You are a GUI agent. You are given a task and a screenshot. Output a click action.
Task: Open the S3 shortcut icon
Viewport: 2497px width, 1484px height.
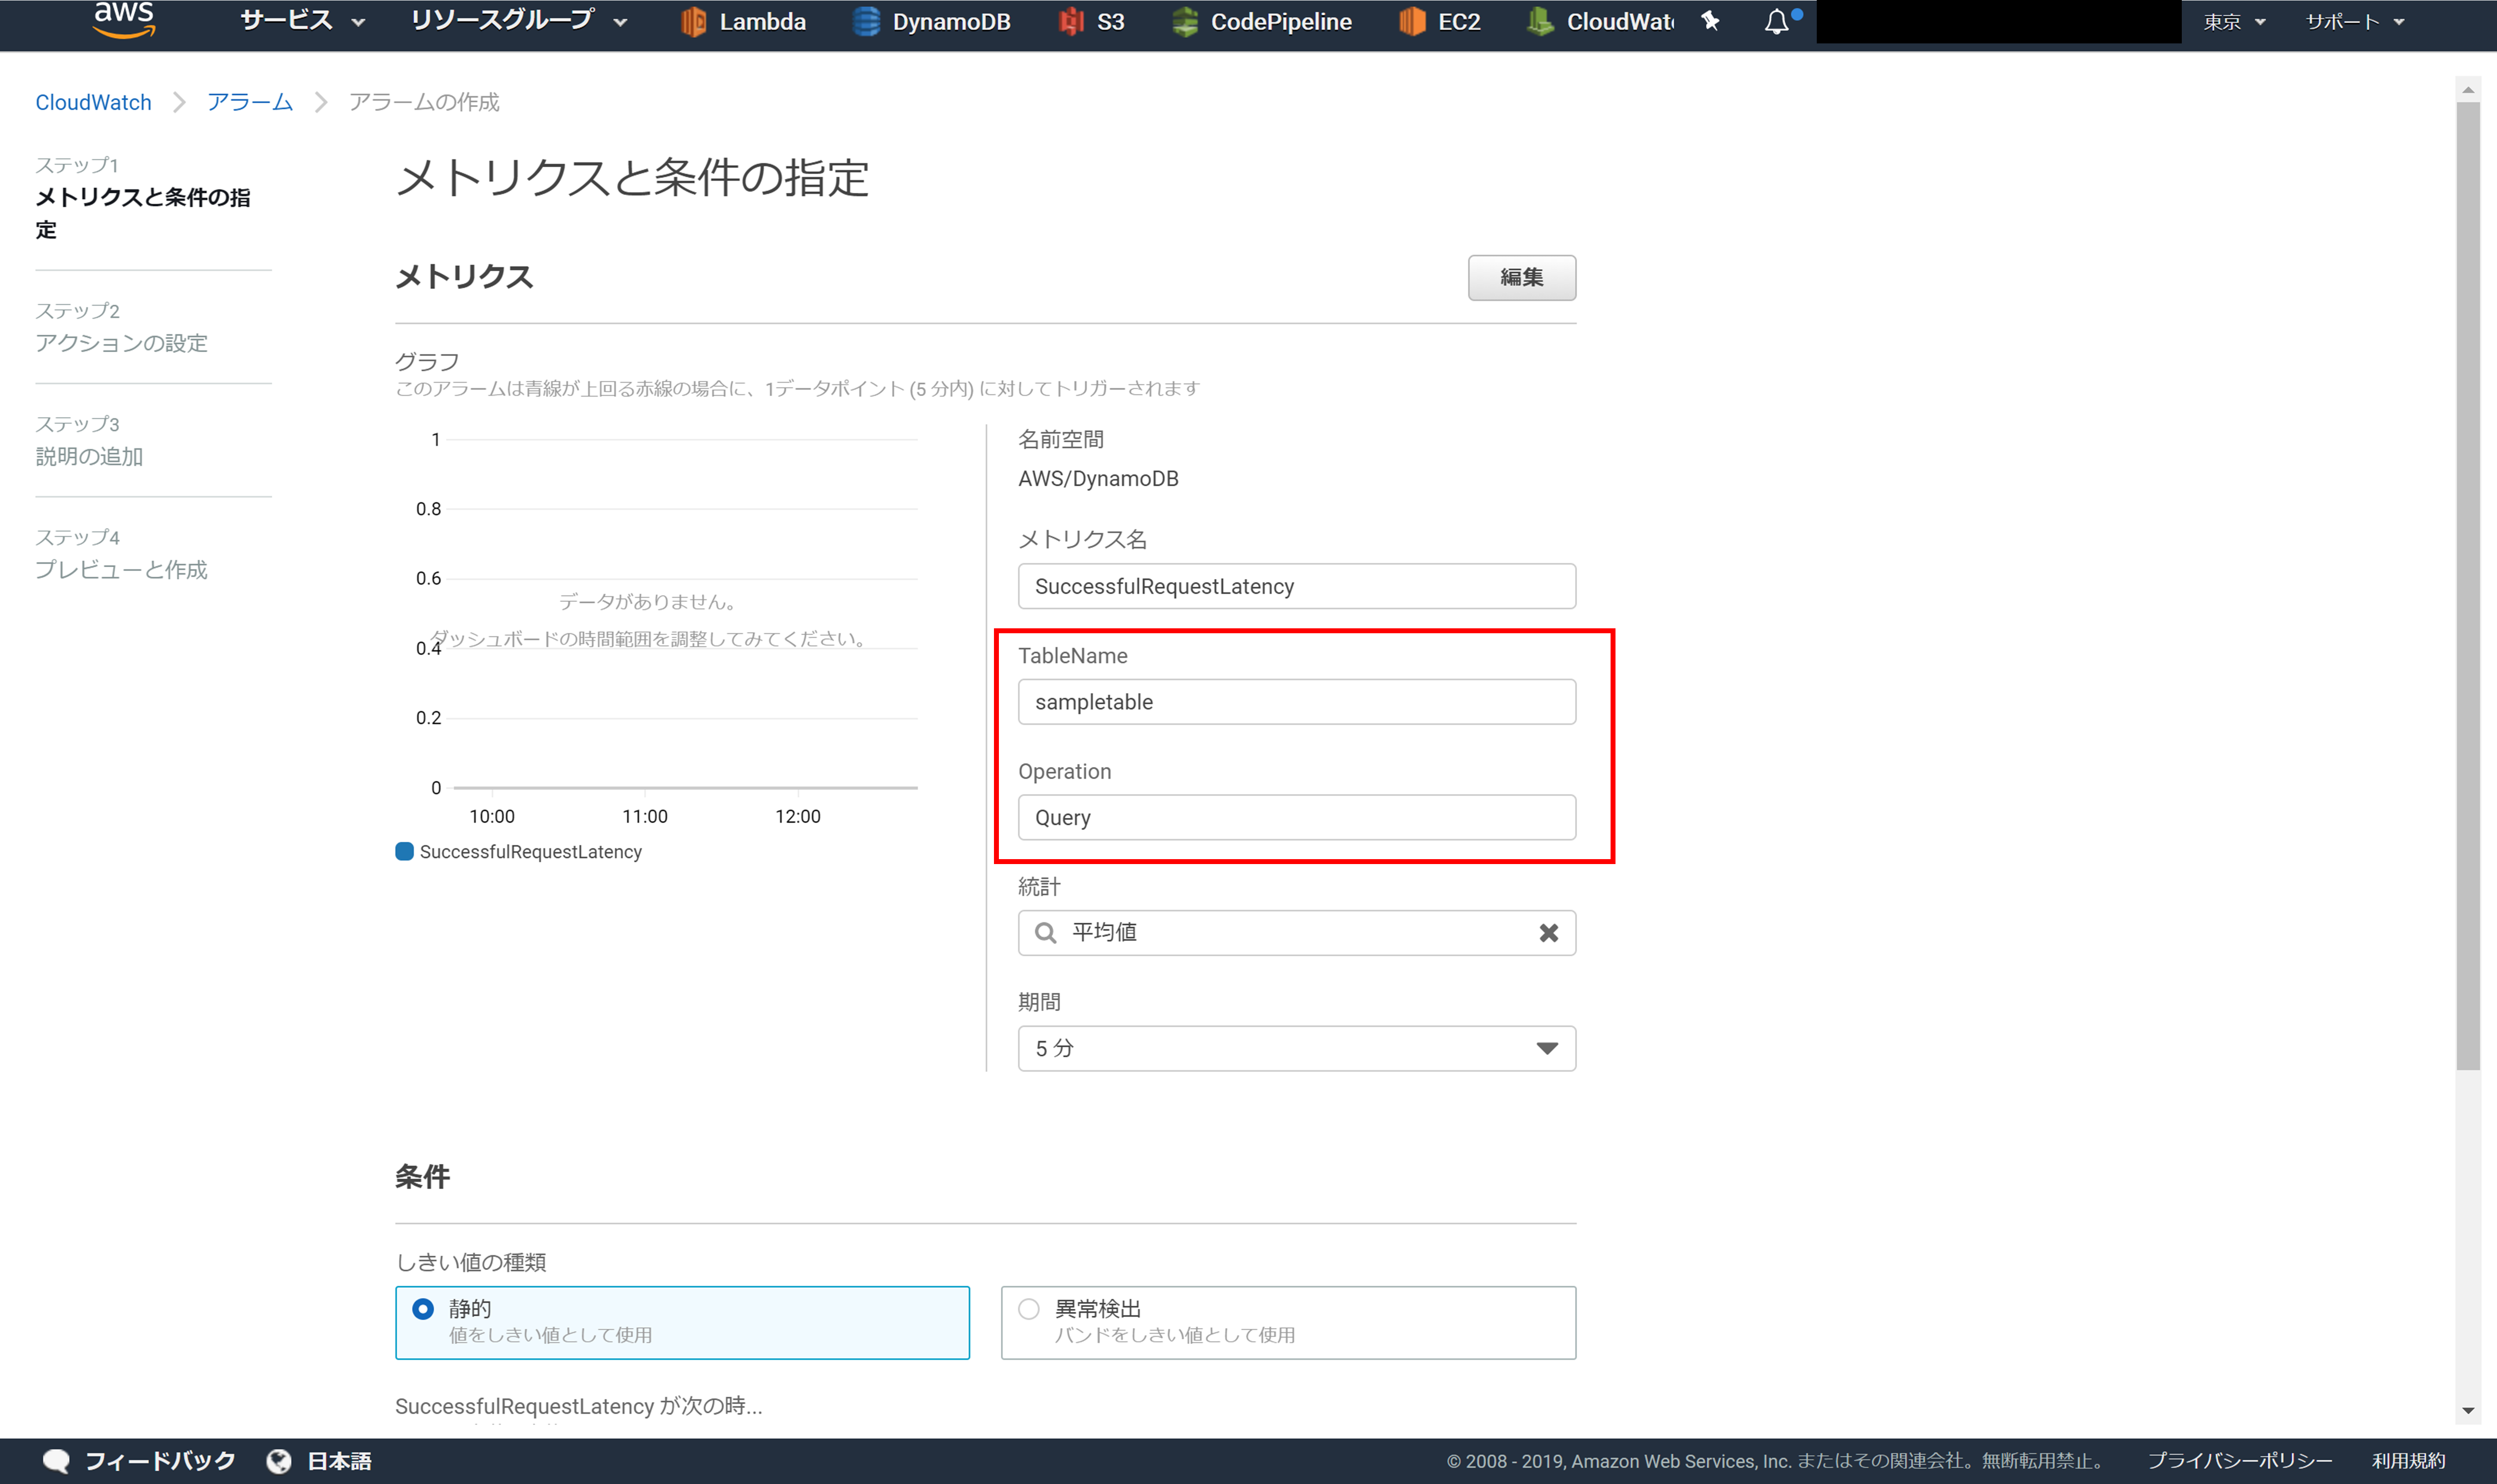tap(1071, 22)
